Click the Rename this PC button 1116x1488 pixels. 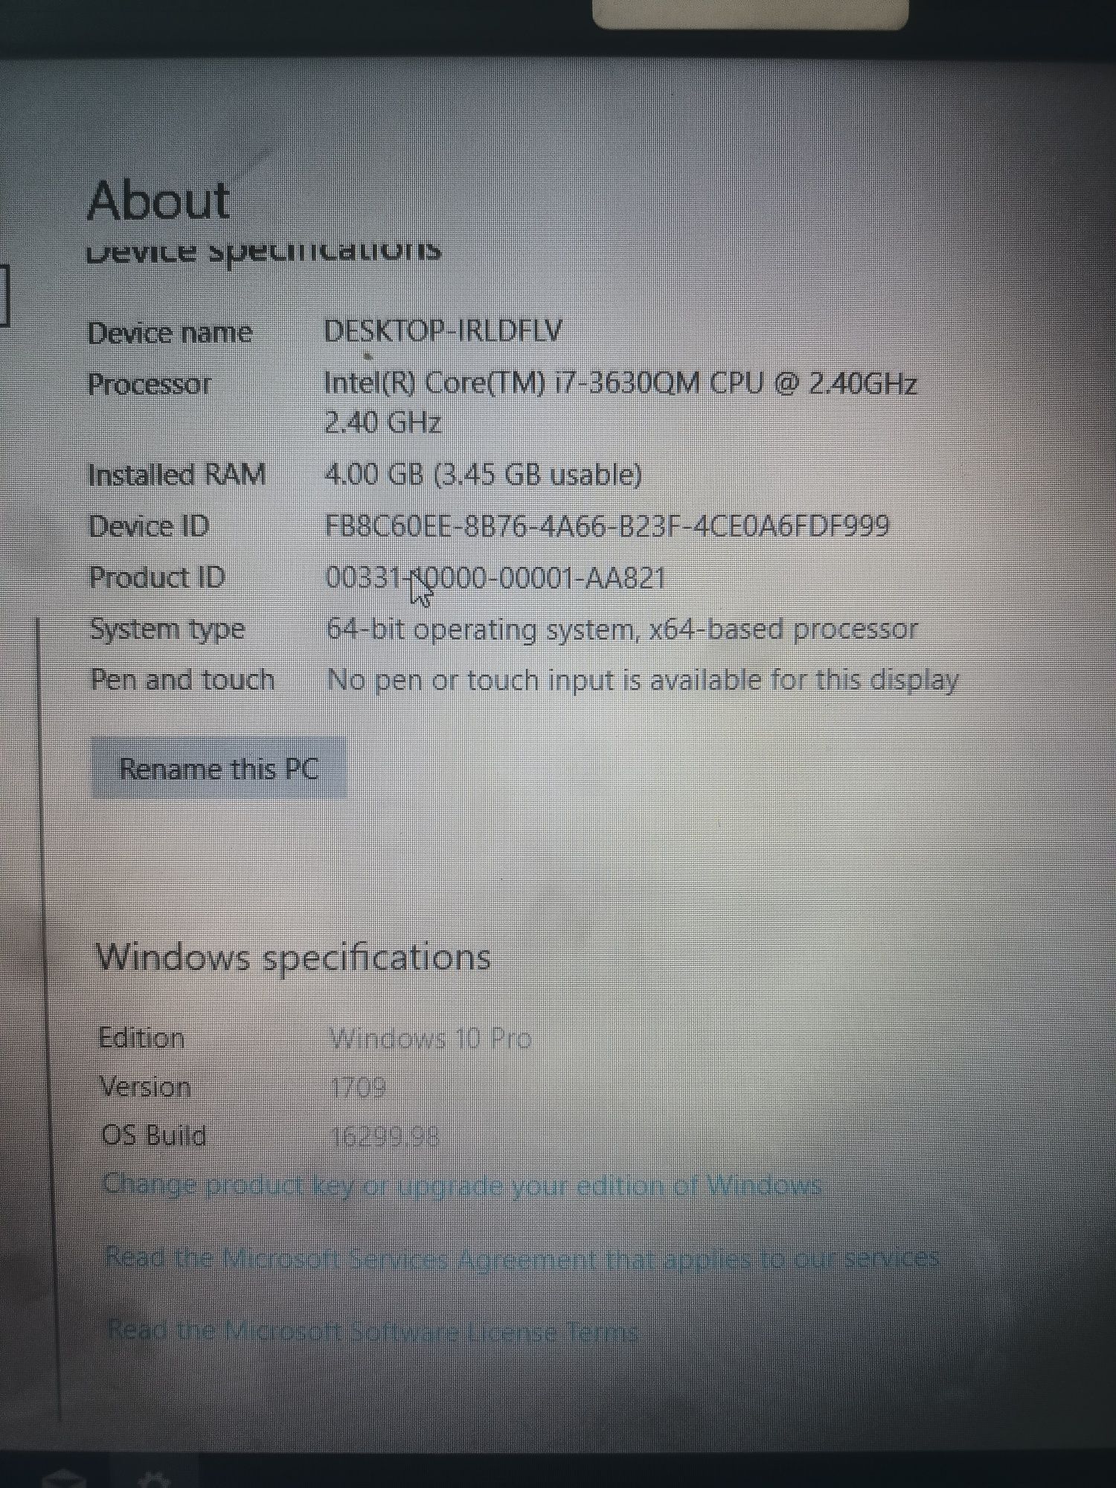click(219, 768)
